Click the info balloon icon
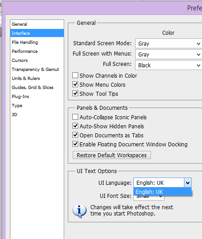This screenshot has height=239, width=202. (79, 211)
